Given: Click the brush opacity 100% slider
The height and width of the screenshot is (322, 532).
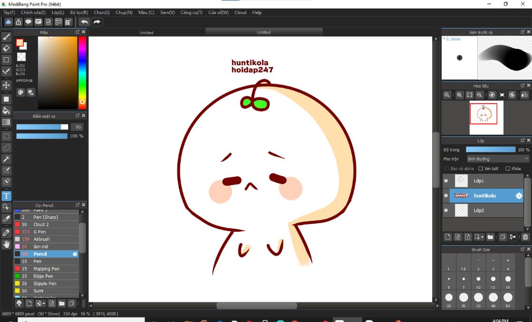Looking at the screenshot, I should tap(42, 136).
